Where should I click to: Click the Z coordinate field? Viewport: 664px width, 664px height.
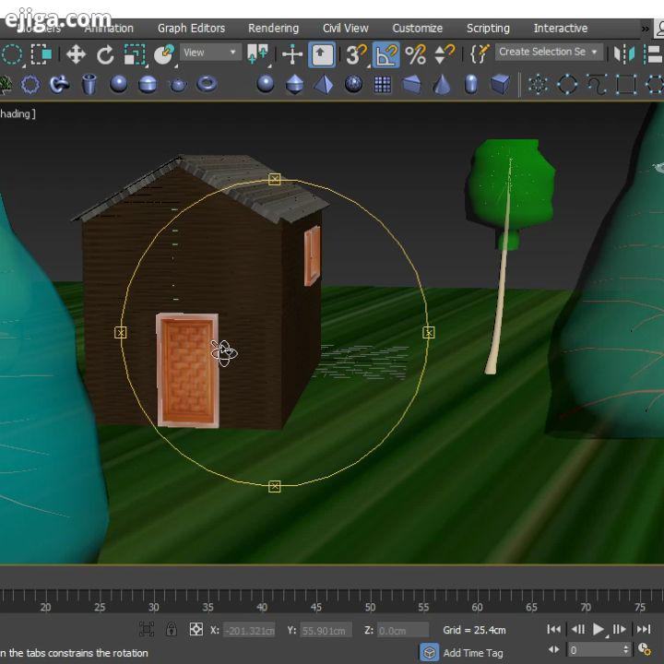[x=403, y=631]
